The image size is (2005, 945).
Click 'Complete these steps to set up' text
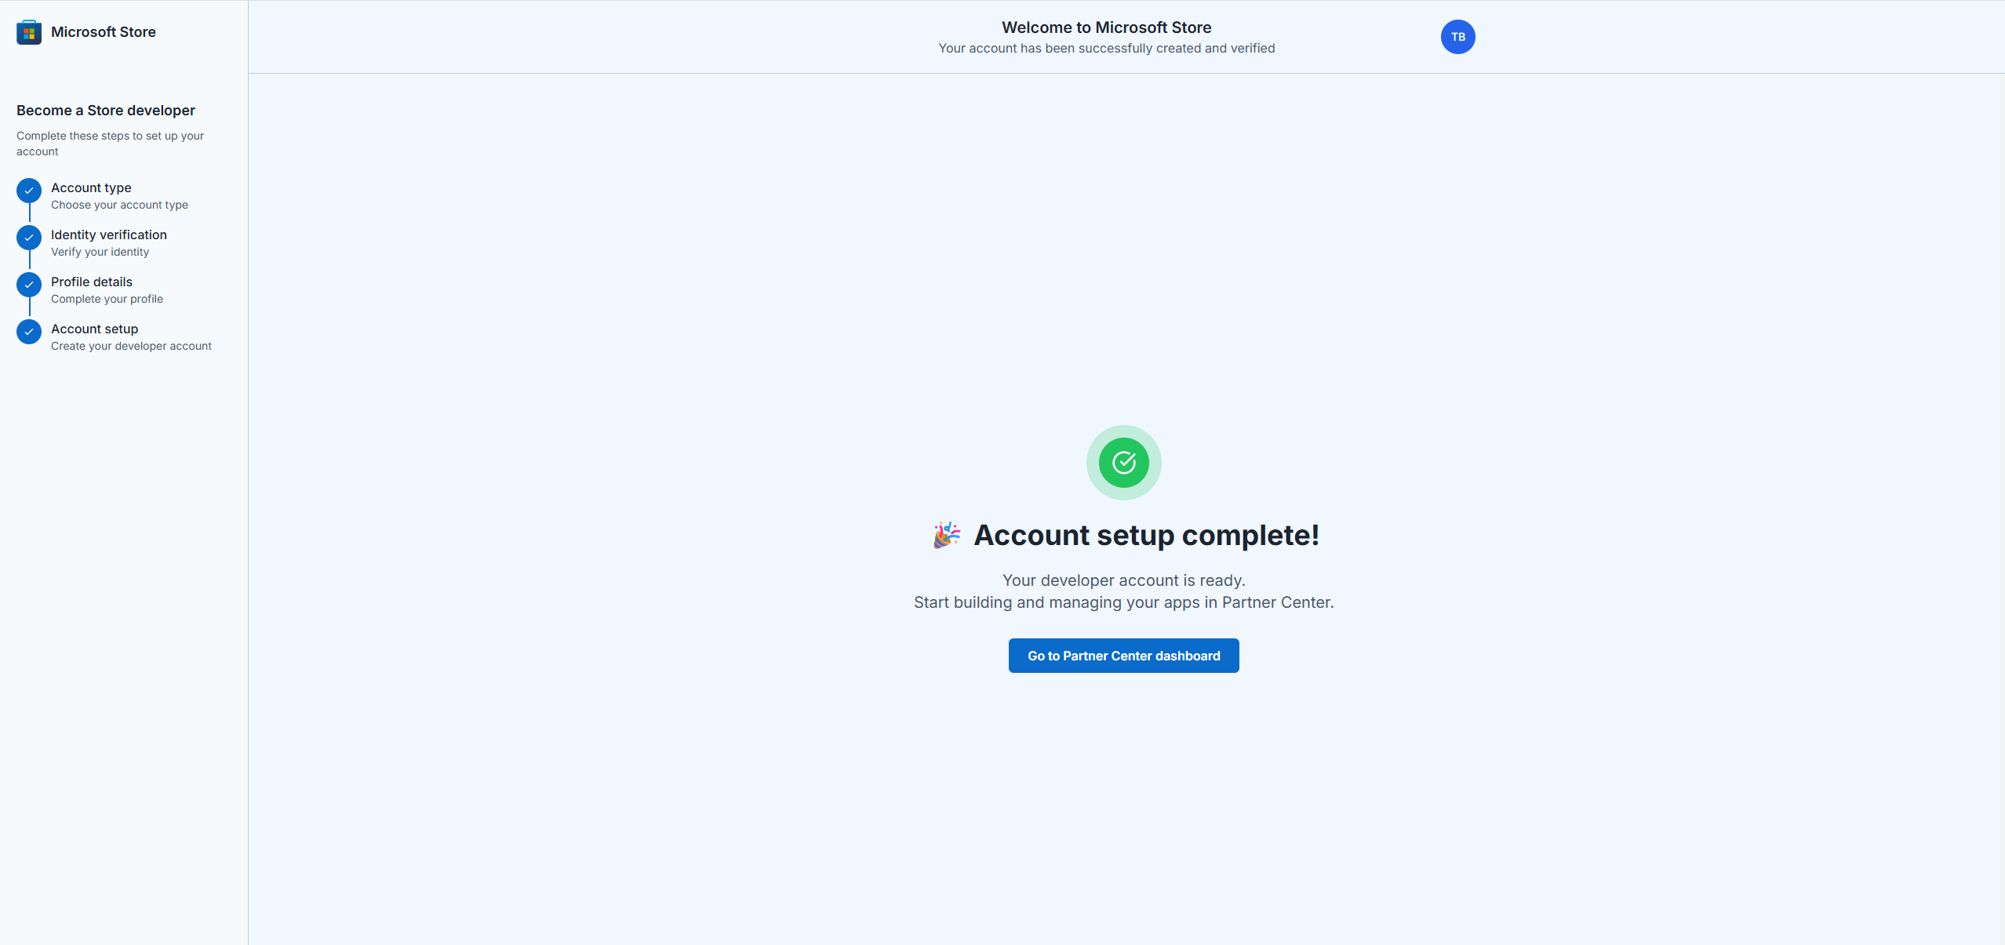(x=110, y=144)
